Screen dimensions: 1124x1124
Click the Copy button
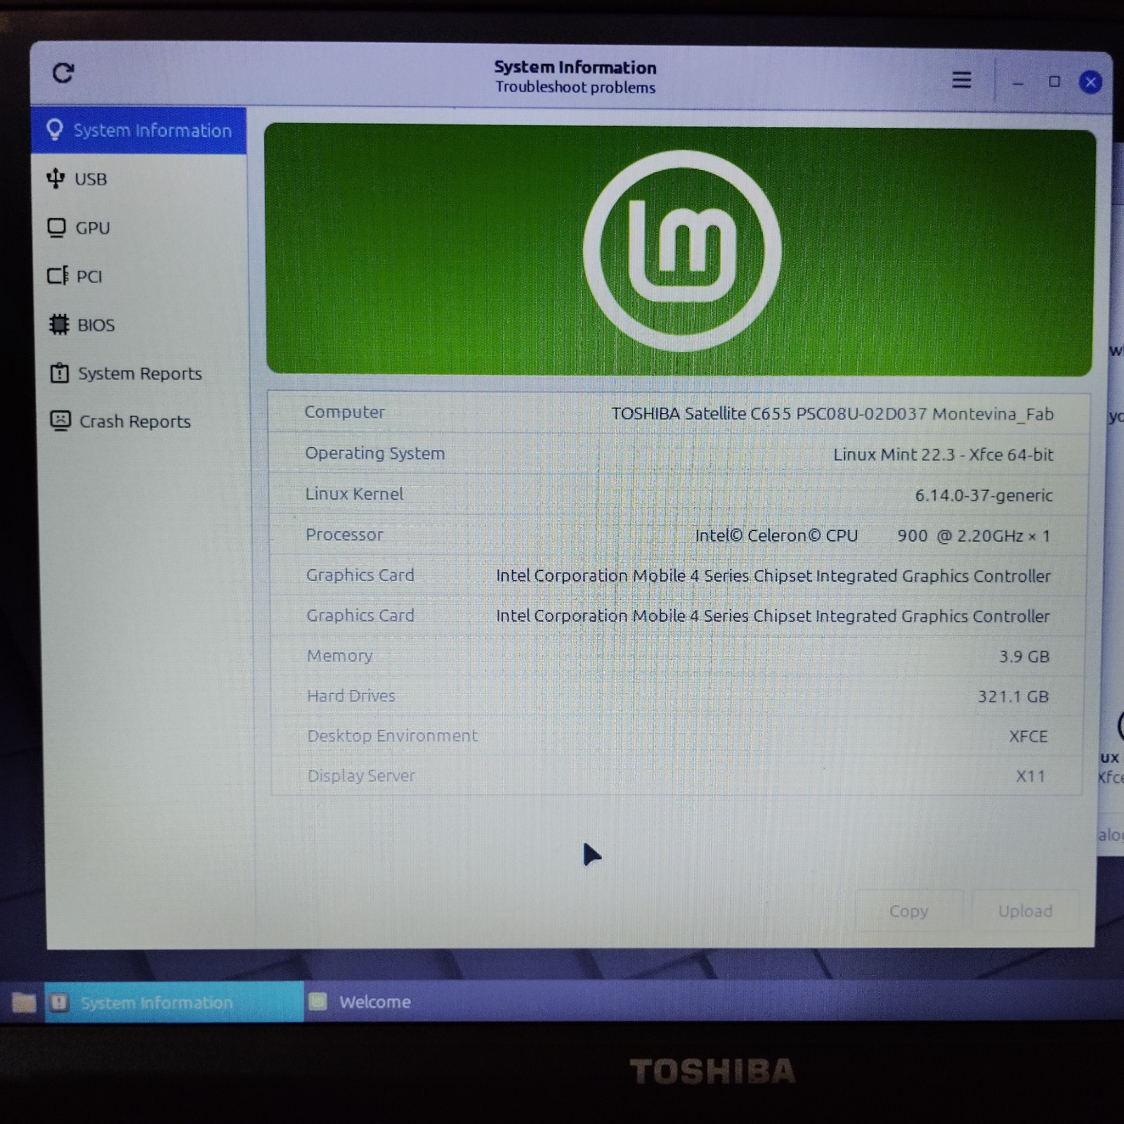pos(909,911)
